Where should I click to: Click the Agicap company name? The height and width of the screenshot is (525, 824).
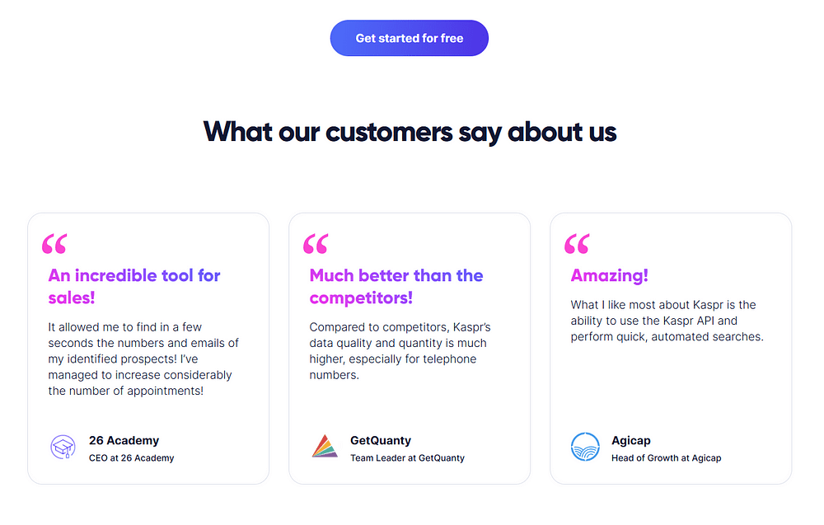pos(630,440)
